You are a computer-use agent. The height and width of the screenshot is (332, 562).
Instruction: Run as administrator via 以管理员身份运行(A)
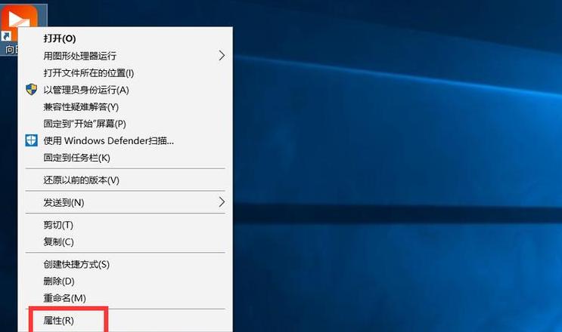[x=86, y=90]
